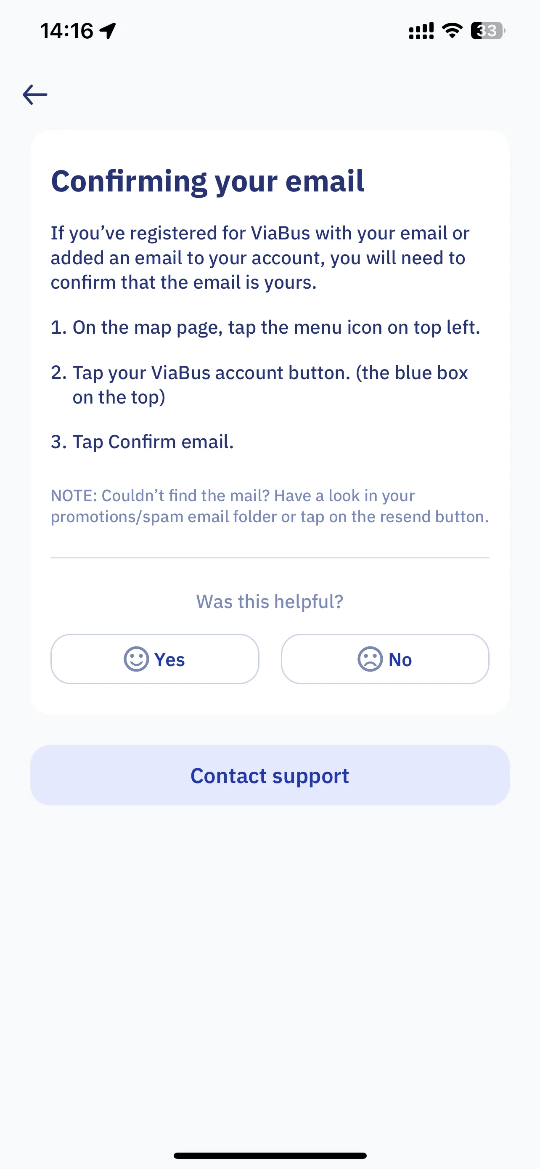Tap the Wi-Fi status icon

click(452, 31)
